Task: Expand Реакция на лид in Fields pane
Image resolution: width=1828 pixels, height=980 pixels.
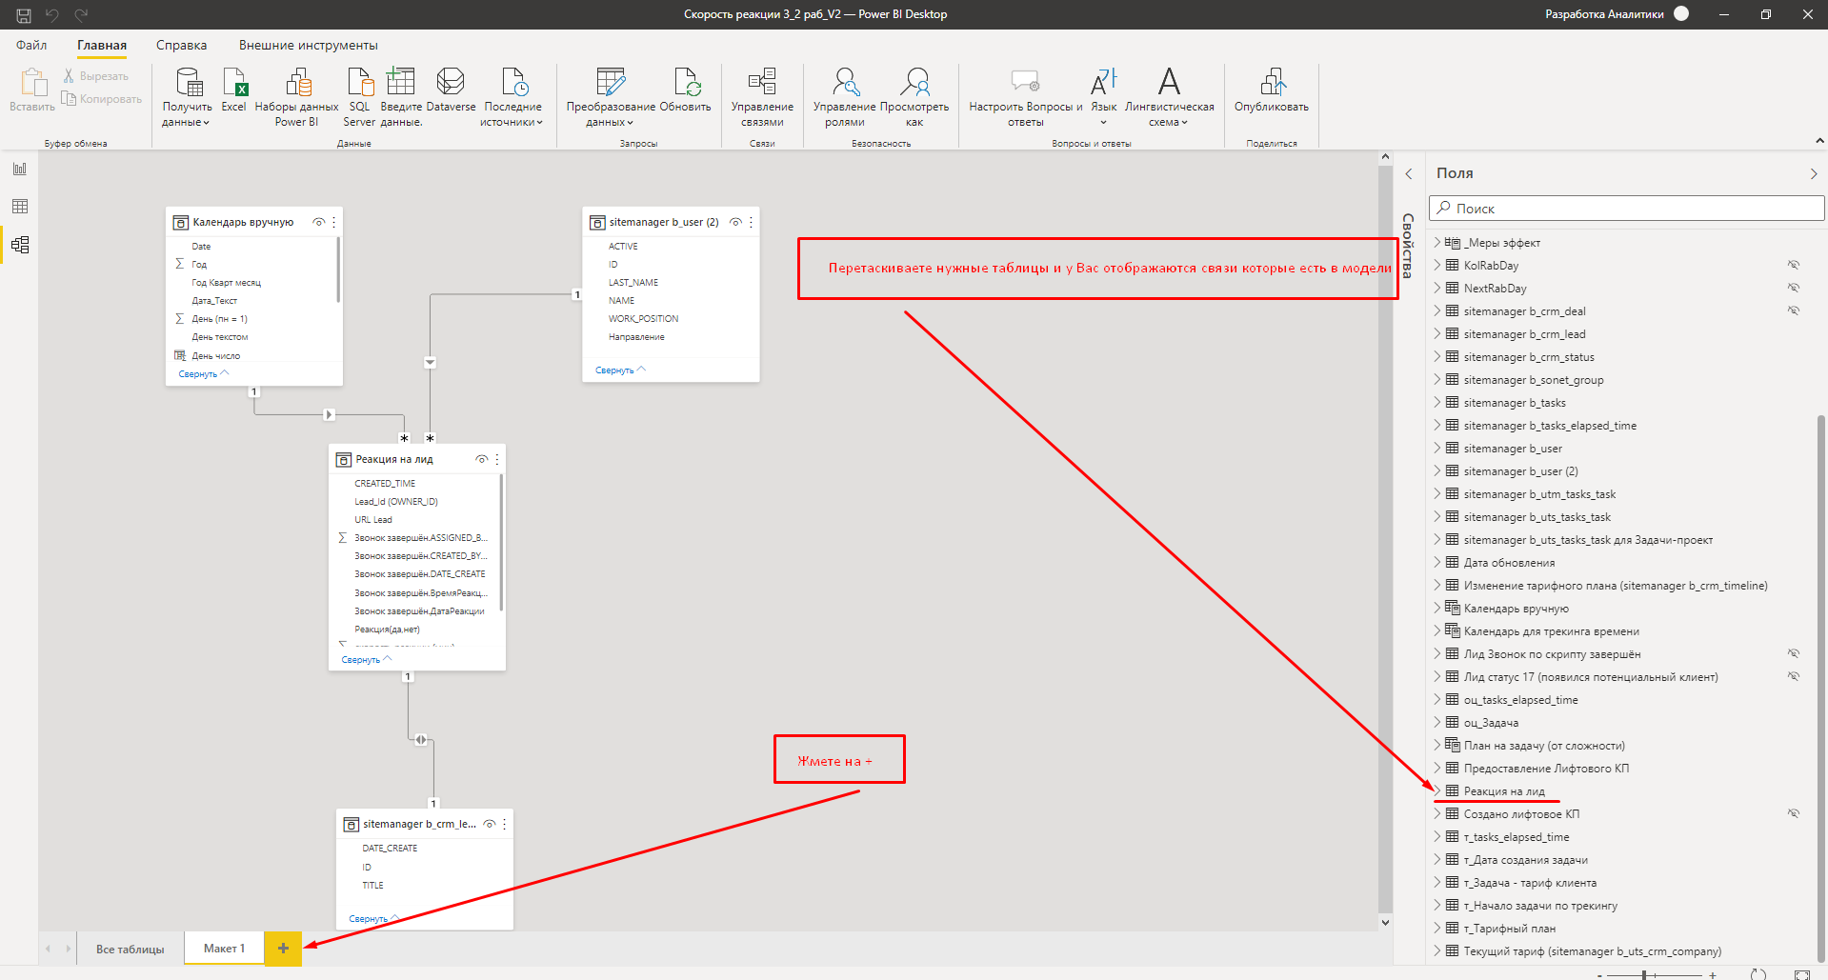Action: pyautogui.click(x=1437, y=791)
